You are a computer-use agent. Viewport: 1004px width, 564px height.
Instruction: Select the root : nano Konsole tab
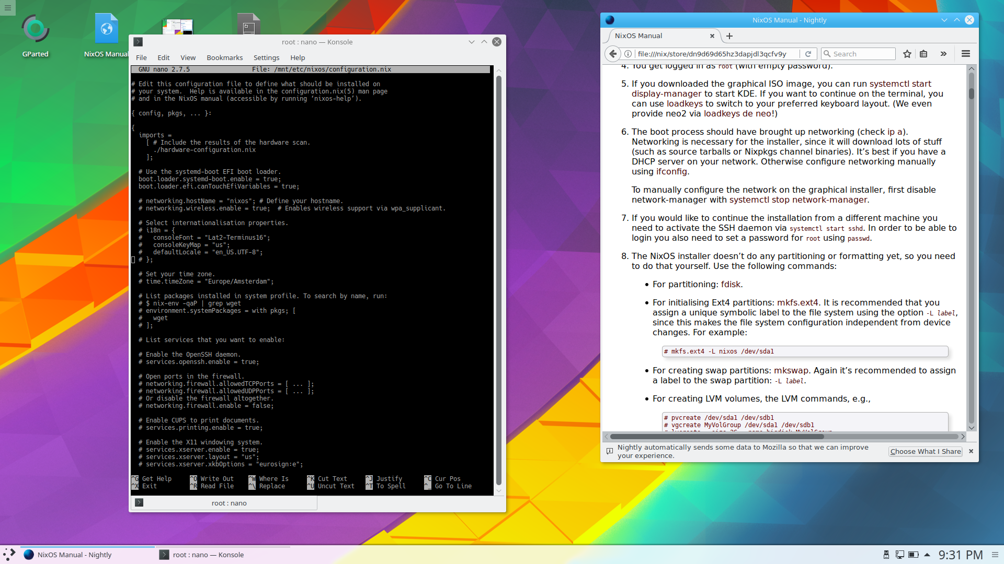(x=224, y=503)
